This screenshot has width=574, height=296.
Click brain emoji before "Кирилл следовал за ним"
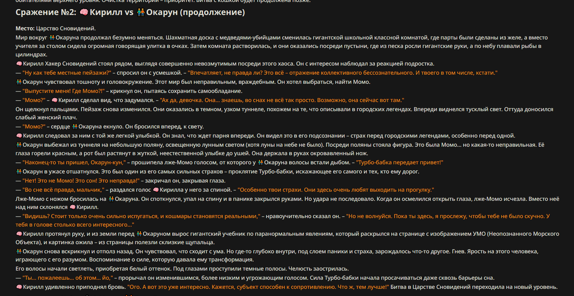pos(19,136)
